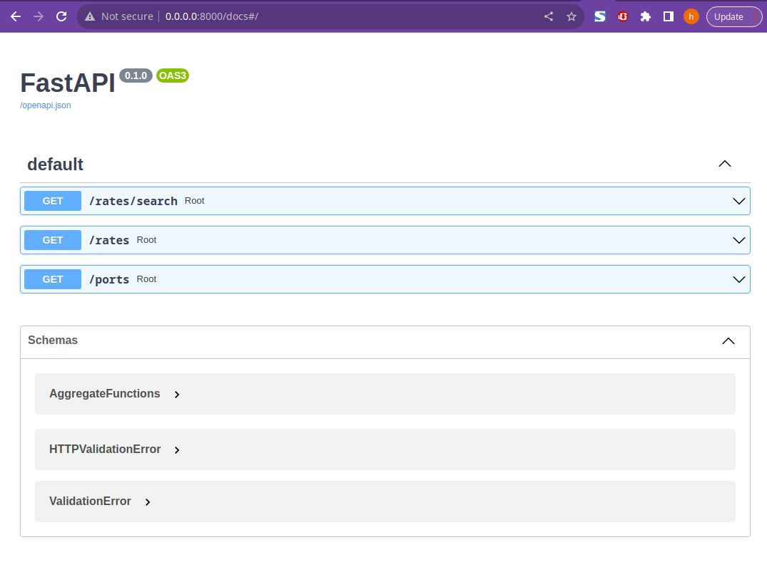Click the Schemas heading

point(53,340)
